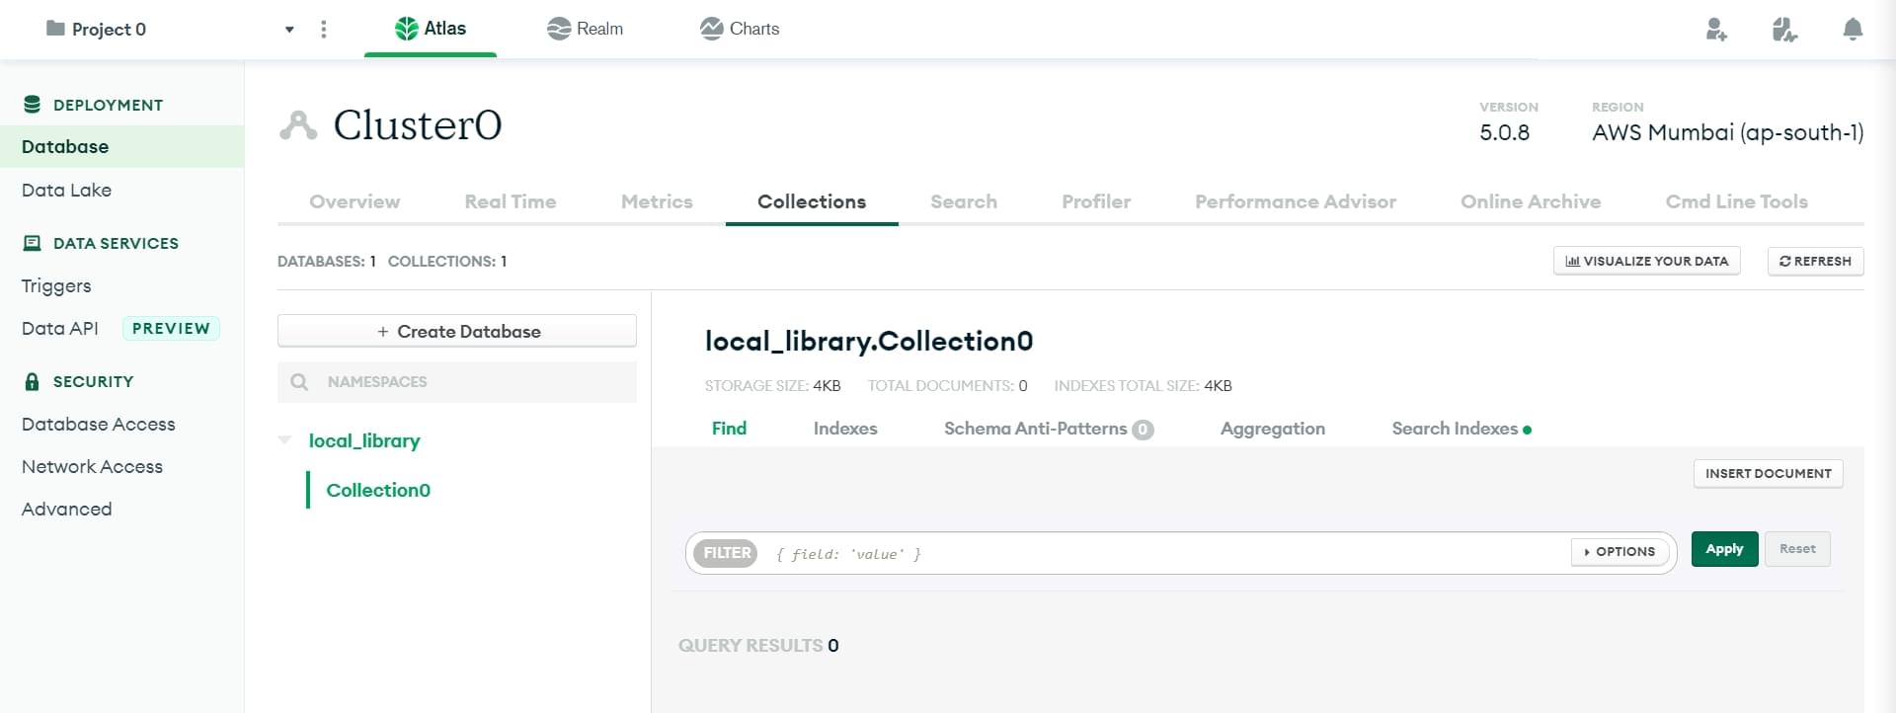The width and height of the screenshot is (1896, 713).
Task: Open the Indexes sub-tab
Action: (845, 429)
